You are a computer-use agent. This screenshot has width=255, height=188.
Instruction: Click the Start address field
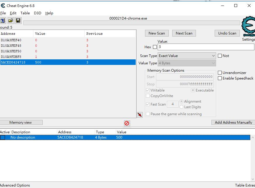click(x=185, y=77)
